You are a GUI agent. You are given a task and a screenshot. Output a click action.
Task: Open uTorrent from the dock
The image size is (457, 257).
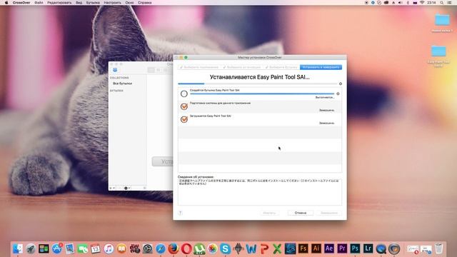pyautogui.click(x=199, y=248)
